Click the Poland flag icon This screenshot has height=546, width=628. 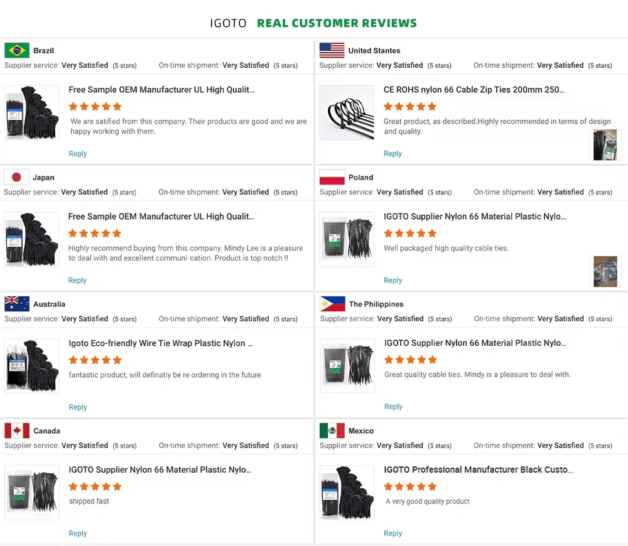coord(332,177)
